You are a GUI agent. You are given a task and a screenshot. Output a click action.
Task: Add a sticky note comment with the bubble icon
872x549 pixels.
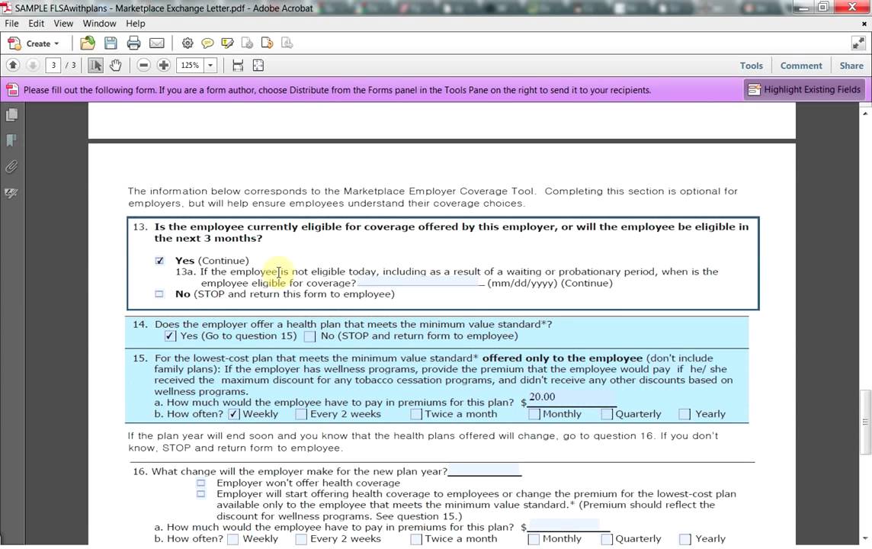pyautogui.click(x=207, y=43)
